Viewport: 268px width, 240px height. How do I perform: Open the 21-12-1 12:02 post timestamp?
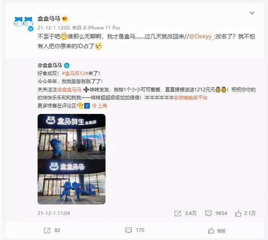click(54, 28)
